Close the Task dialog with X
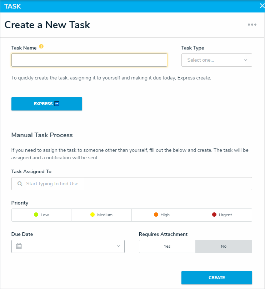Image resolution: width=265 pixels, height=289 pixels. pos(262,6)
